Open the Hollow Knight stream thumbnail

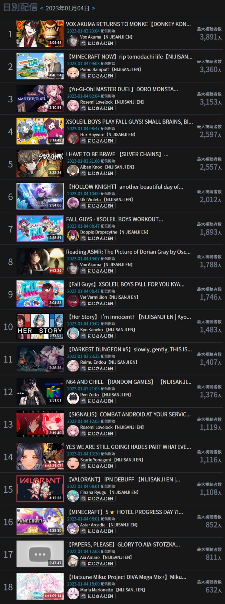pos(40,196)
